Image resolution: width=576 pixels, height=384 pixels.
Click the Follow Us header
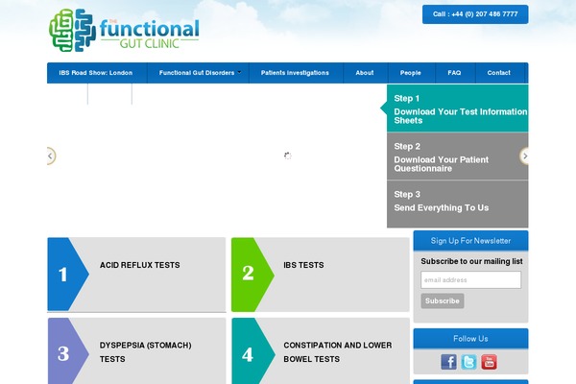470,339
